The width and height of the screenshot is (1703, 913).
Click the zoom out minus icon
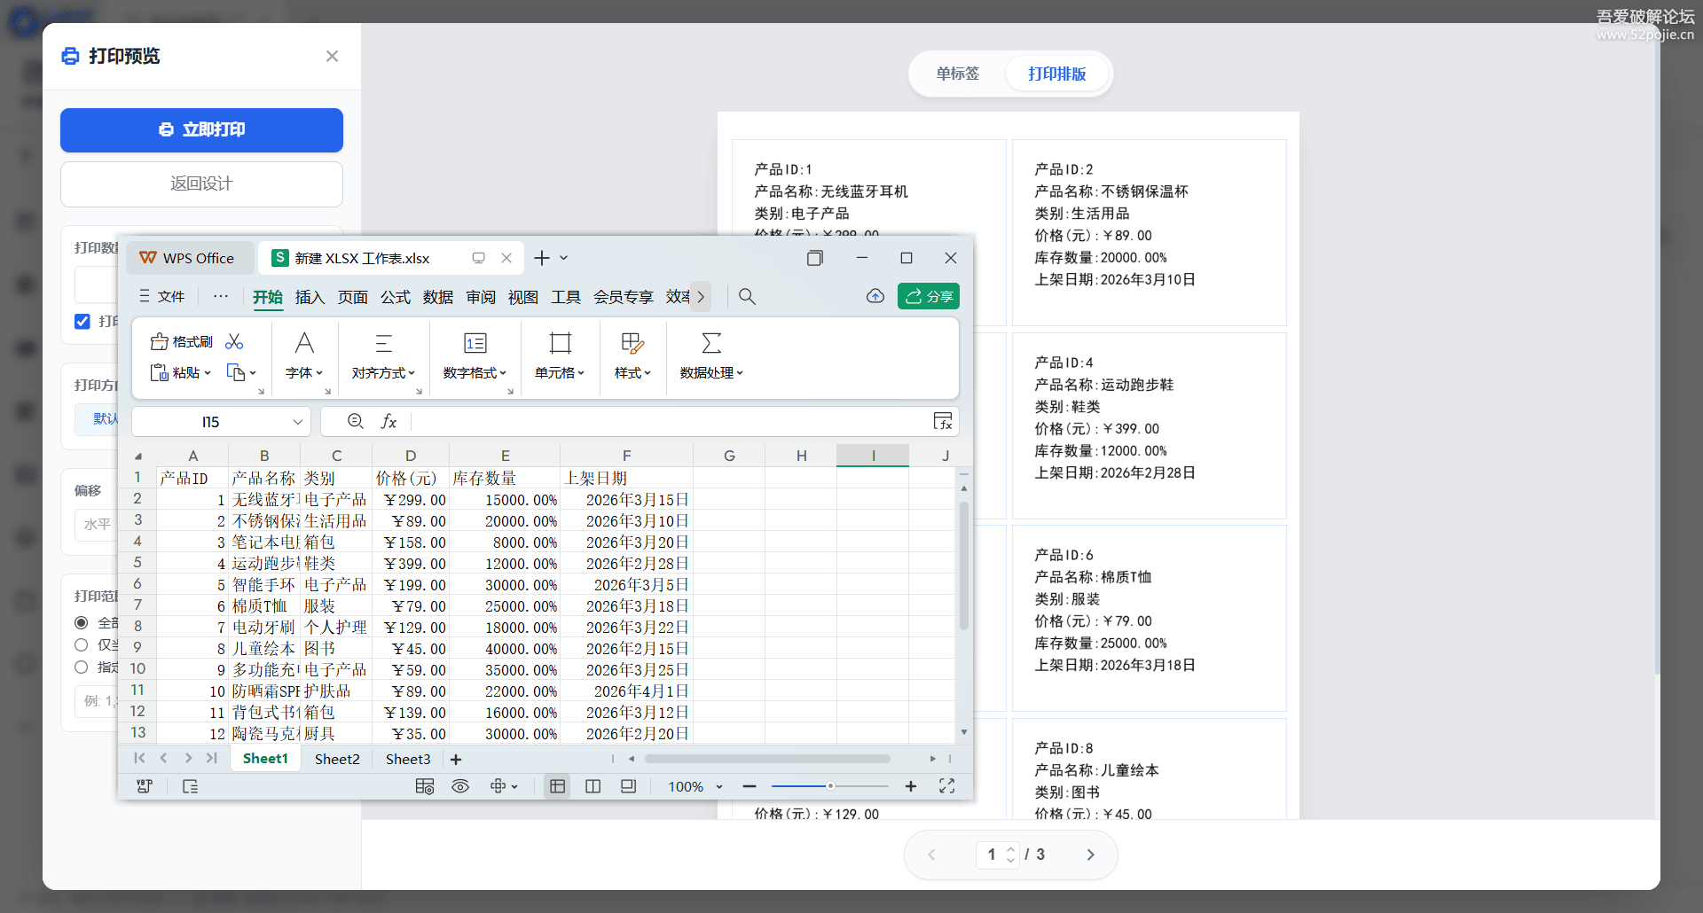pyautogui.click(x=749, y=786)
